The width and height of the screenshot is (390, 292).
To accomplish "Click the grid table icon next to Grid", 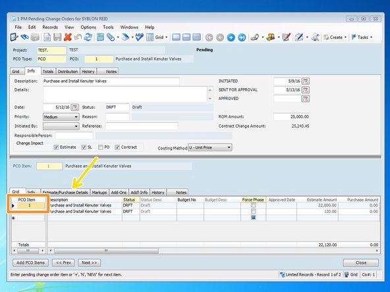I will (x=150, y=37).
